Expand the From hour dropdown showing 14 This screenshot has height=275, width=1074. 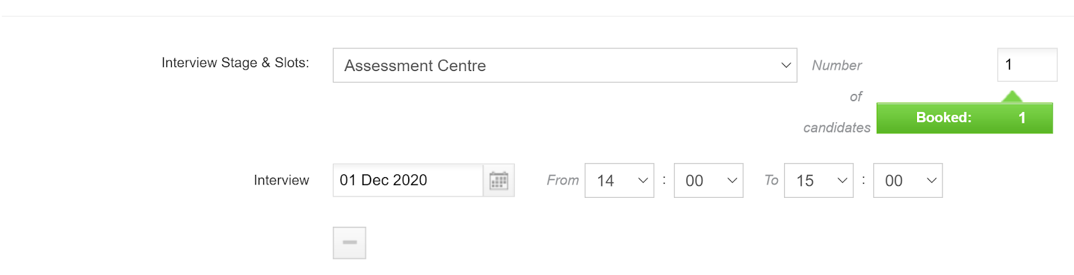[x=620, y=180]
